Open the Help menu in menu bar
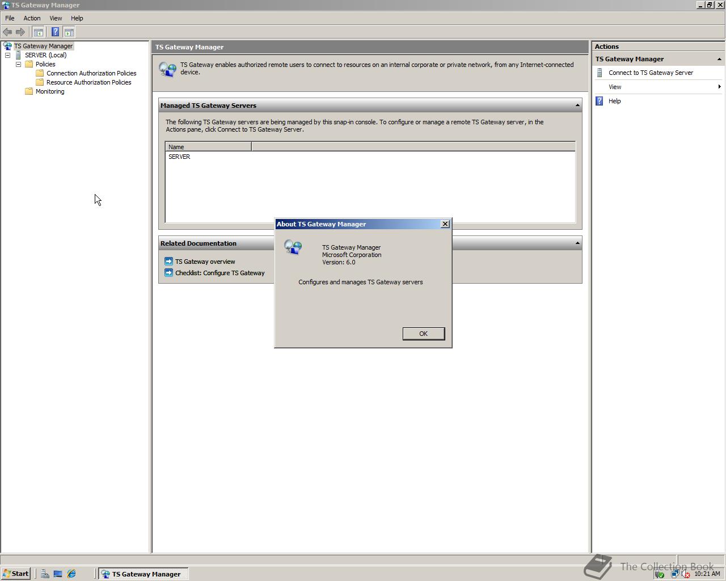726x581 pixels. [x=77, y=18]
